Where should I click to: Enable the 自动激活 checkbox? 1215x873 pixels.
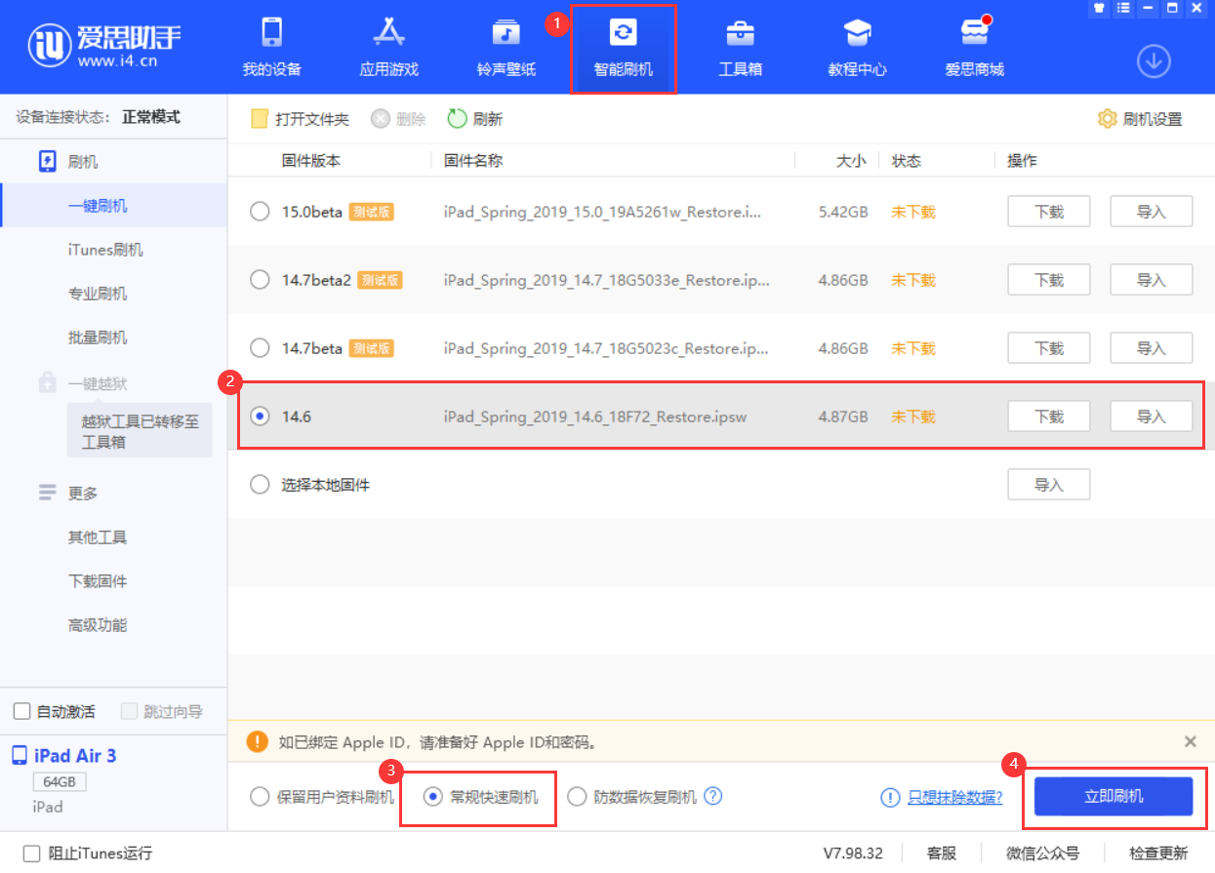tap(21, 711)
